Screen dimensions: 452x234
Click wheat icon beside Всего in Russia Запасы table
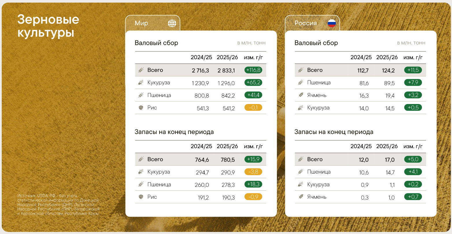point(301,159)
